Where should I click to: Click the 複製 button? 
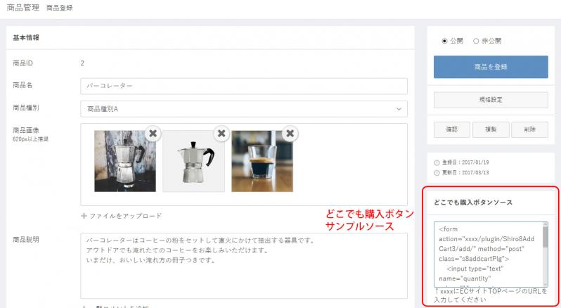(491, 129)
